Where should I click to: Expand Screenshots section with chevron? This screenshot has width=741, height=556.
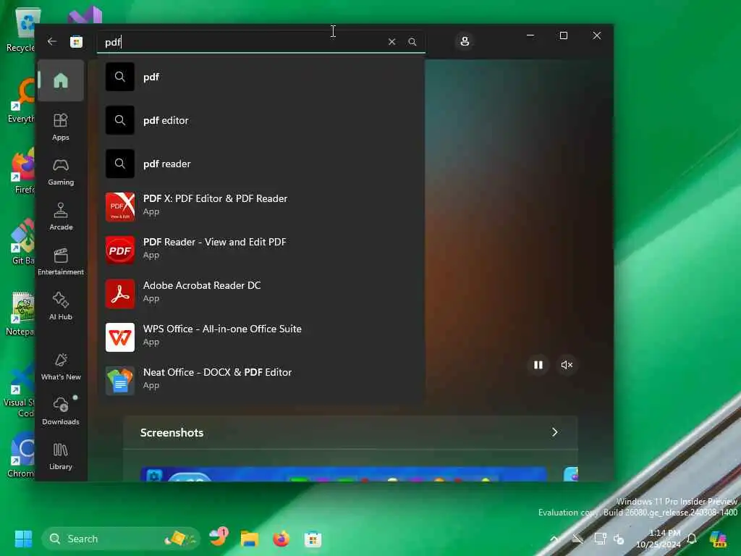(x=555, y=432)
